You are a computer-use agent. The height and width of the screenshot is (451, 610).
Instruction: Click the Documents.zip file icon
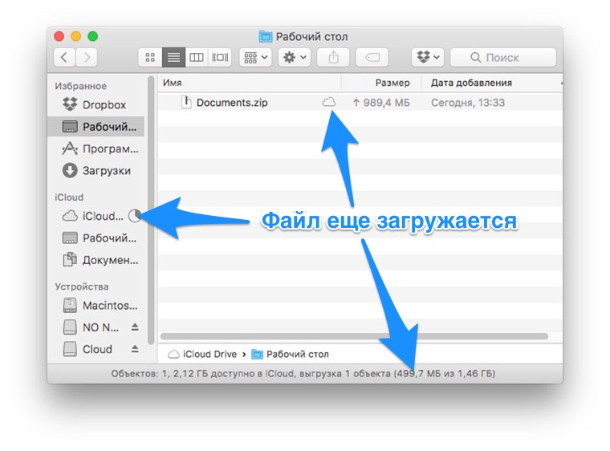pos(186,103)
